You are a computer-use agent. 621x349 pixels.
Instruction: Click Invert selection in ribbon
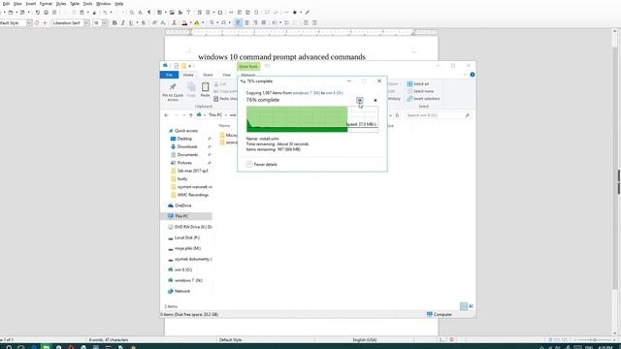[423, 99]
